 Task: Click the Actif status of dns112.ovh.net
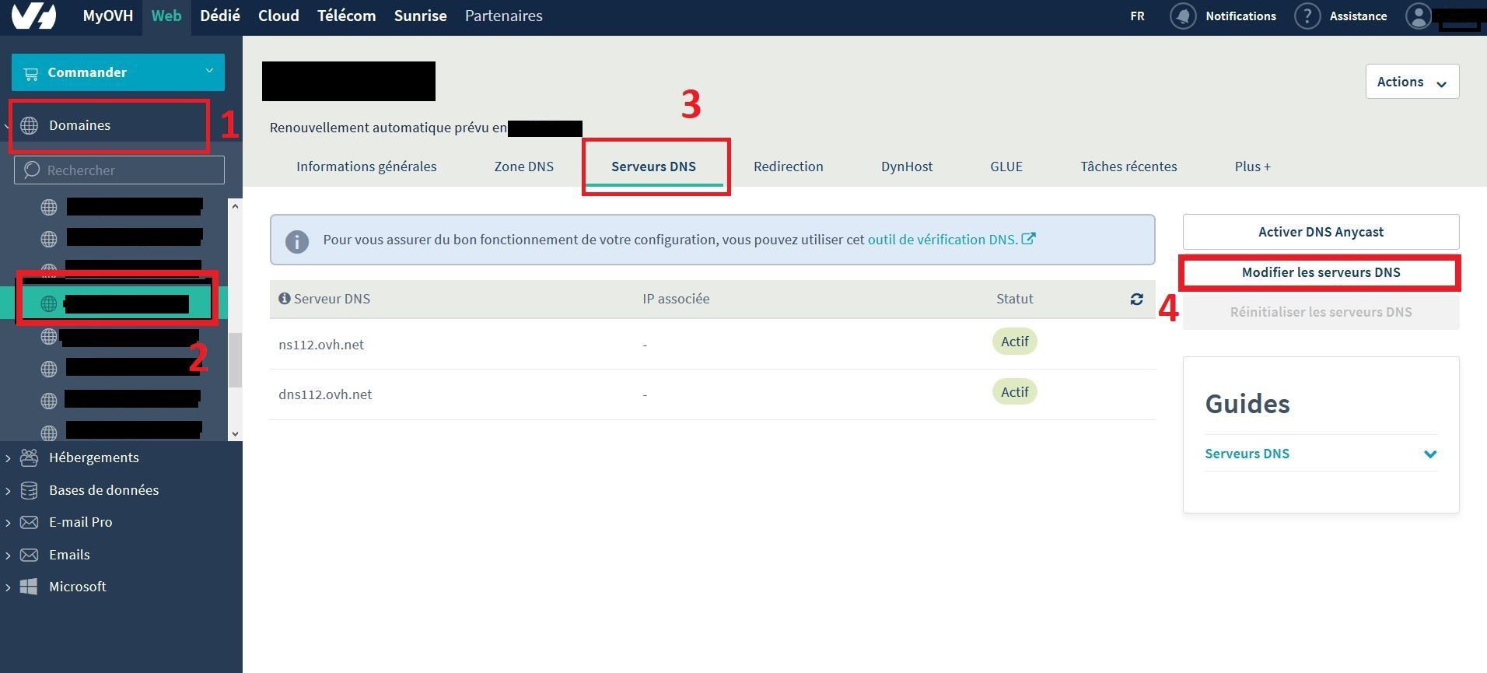(x=1014, y=392)
